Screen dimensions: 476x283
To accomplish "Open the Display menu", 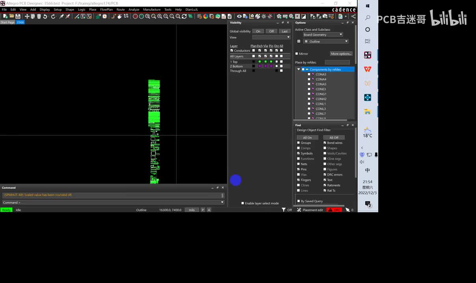I will (x=45, y=9).
